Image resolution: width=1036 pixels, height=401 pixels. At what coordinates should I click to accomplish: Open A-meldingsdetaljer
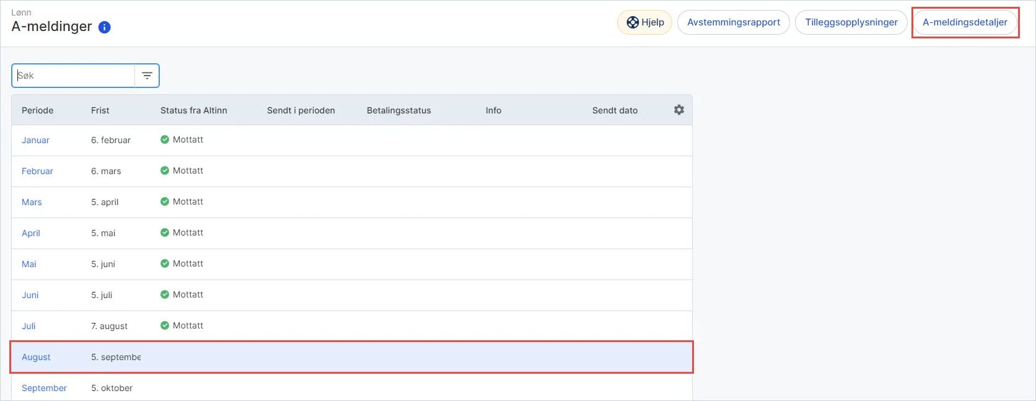965,22
